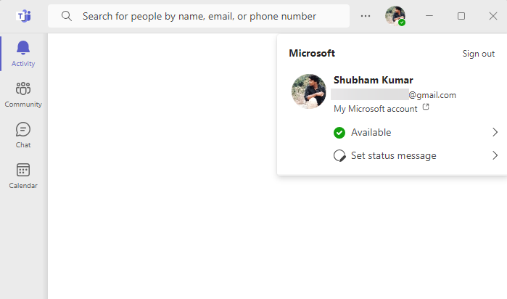
Task: Select the Available menu entry
Action: click(x=371, y=133)
